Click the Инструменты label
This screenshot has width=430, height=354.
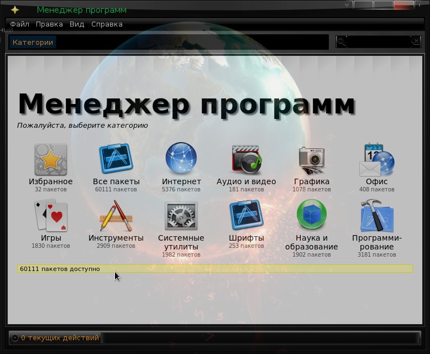coord(116,238)
